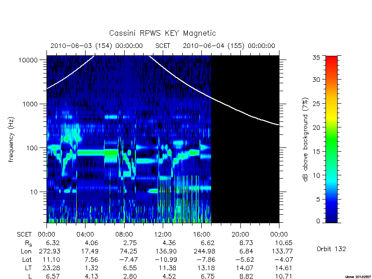The width and height of the screenshot is (372, 279).
Task: Click the 'dB above background (7%)' label
Action: point(306,140)
